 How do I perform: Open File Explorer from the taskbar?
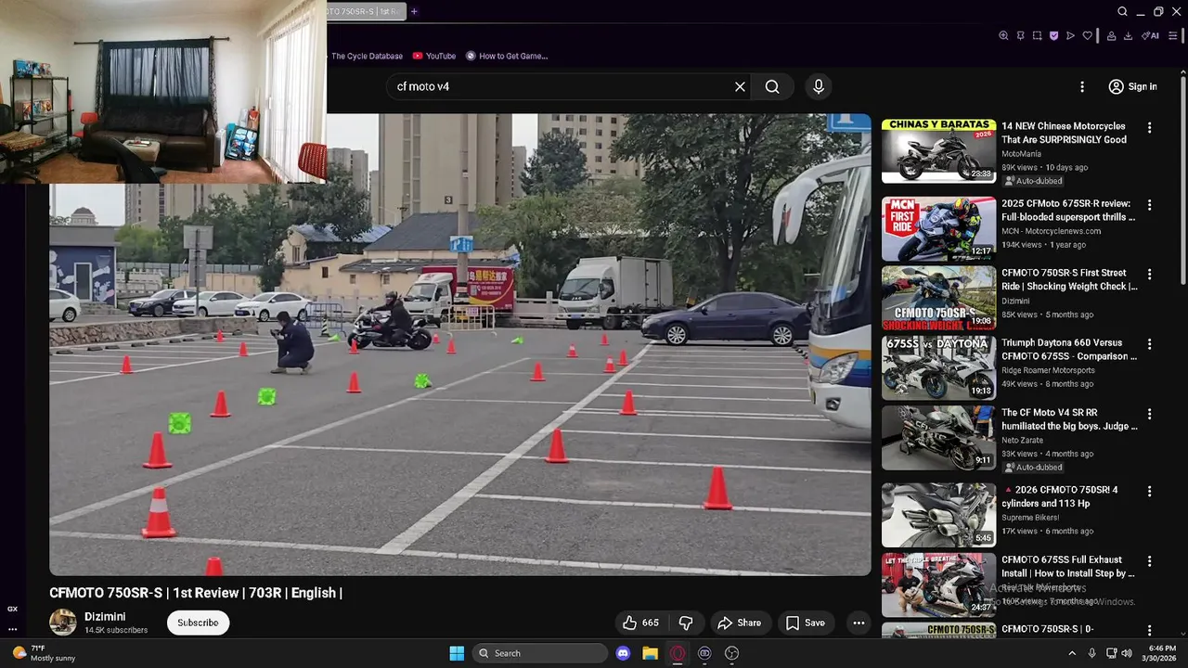click(x=650, y=653)
